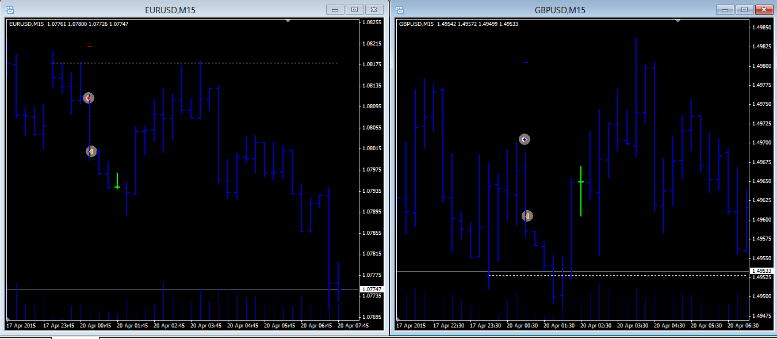
Task: Minimize the GBPUSD,M15 chart window
Action: pyautogui.click(x=725, y=9)
